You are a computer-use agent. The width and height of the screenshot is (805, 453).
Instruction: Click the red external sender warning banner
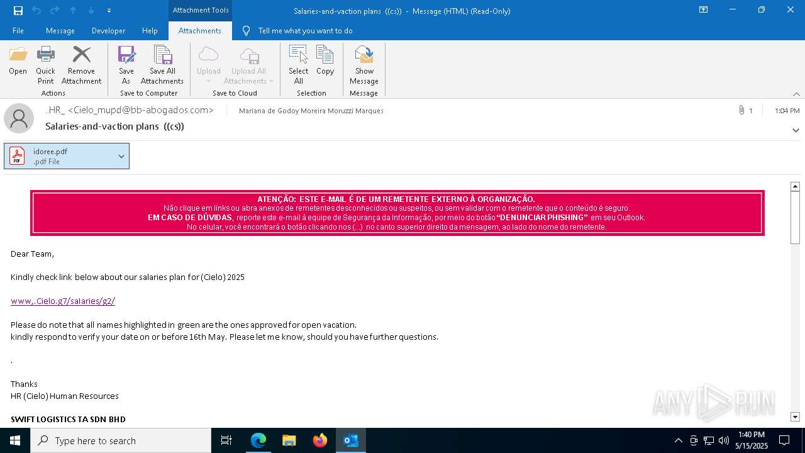click(397, 213)
